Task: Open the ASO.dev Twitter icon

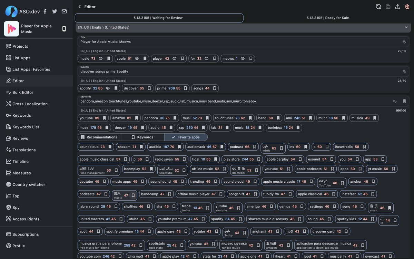Action: click(55, 11)
